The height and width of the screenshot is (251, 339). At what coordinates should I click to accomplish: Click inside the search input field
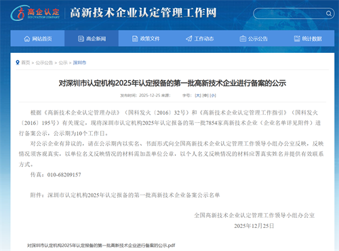(290, 14)
